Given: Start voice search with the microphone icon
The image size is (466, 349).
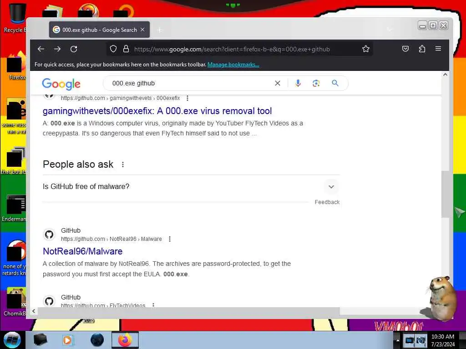Looking at the screenshot, I should click(298, 84).
